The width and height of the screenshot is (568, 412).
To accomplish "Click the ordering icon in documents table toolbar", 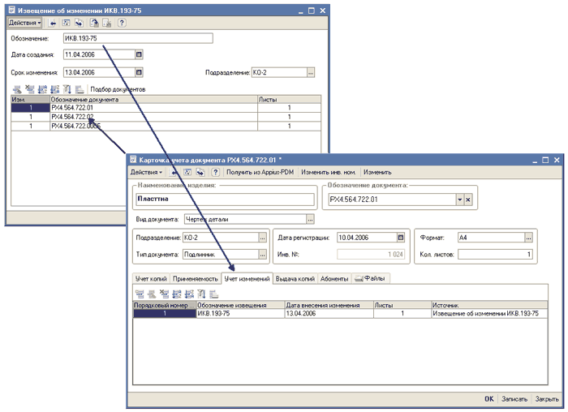I will (67, 89).
